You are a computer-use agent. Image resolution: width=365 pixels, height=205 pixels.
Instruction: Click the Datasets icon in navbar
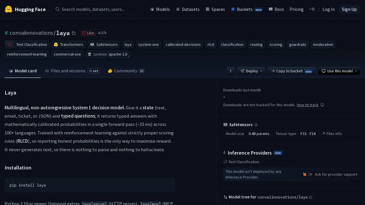tap(178, 9)
